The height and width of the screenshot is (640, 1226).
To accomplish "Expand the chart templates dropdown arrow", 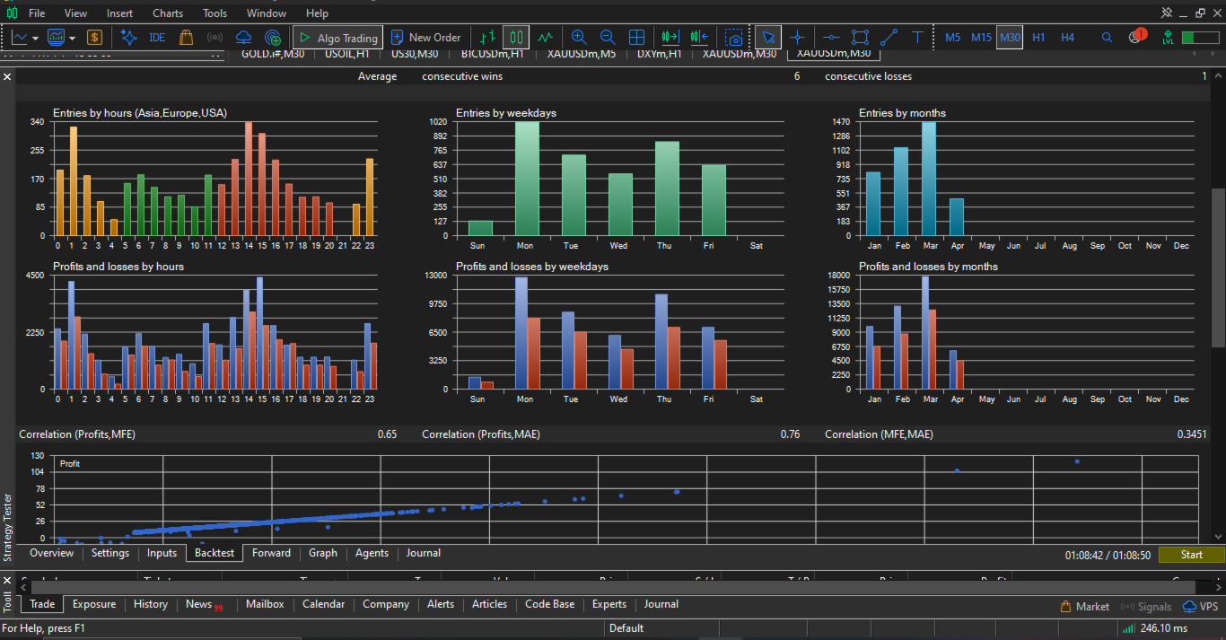I will coord(71,39).
